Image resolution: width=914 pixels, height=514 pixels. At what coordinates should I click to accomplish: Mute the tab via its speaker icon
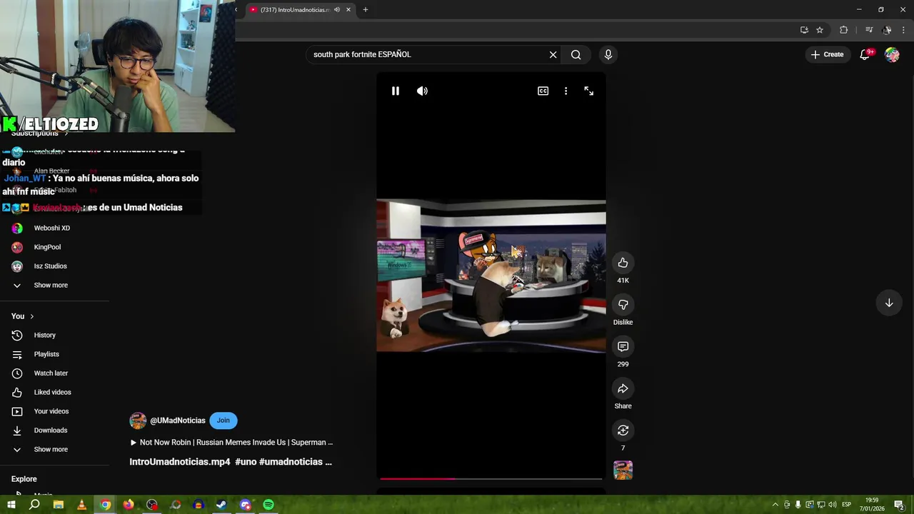click(x=336, y=9)
